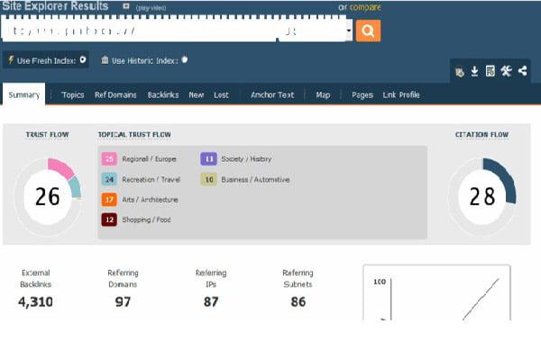Switch to the Summary tab
Screen dimensions: 541x342
pyautogui.click(x=23, y=94)
